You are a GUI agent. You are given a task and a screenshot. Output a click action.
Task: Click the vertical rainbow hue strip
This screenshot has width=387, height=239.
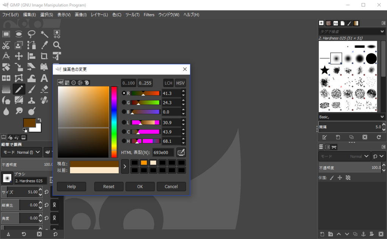(114, 122)
